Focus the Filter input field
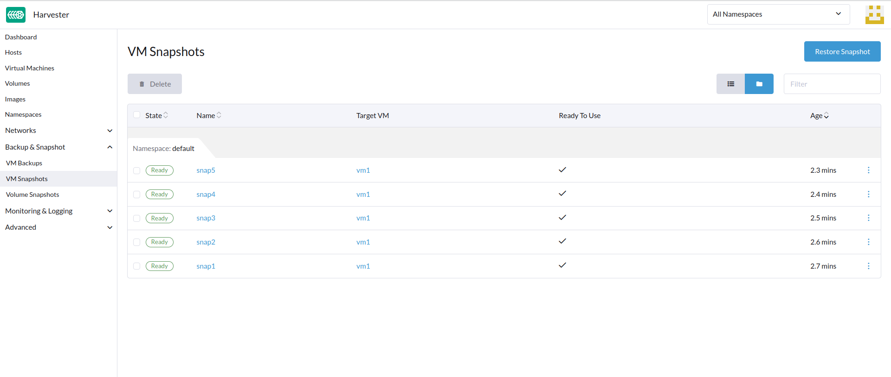This screenshot has width=891, height=377. (832, 84)
